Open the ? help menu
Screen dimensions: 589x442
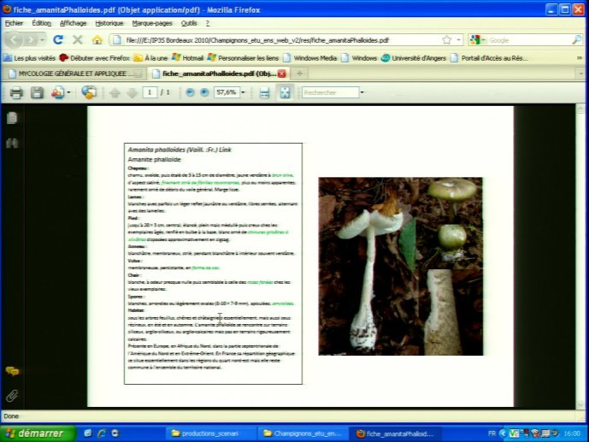208,23
